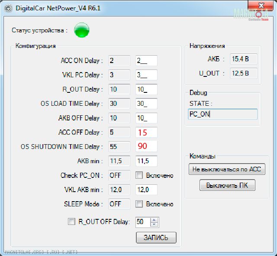
Task: Edit the R_OUT Delay new value field
Action: (146, 89)
